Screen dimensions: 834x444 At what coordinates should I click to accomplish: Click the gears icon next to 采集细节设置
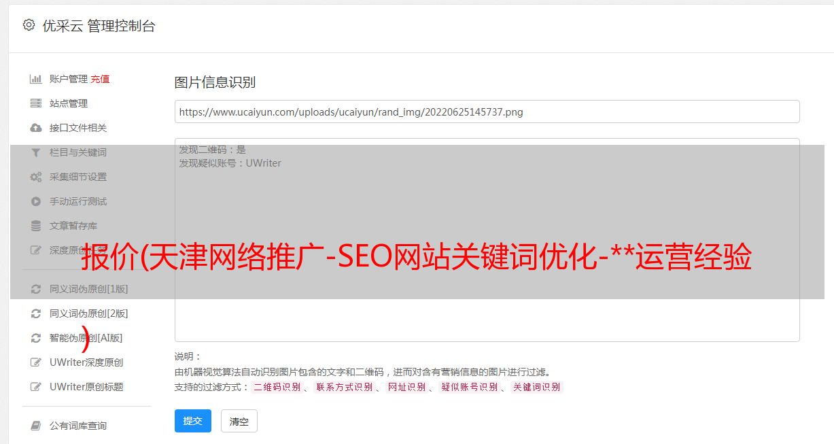pyautogui.click(x=36, y=177)
